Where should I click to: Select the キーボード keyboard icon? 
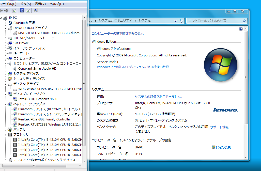coord(10,53)
